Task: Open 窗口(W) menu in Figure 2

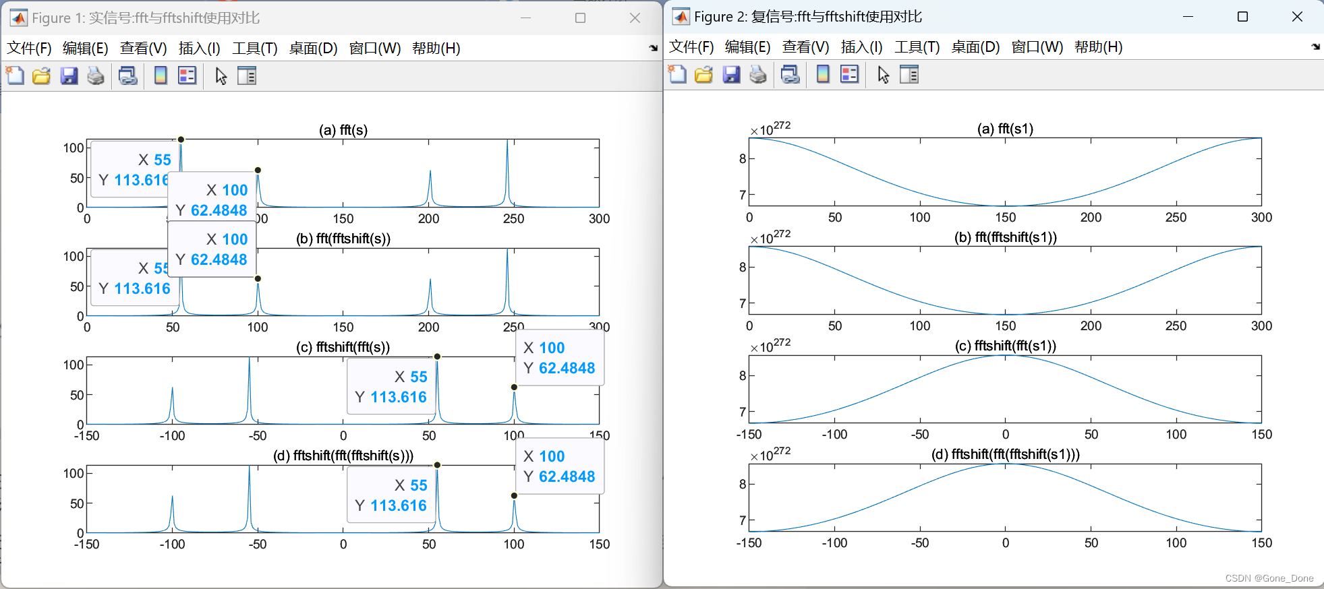Action: tap(1037, 47)
